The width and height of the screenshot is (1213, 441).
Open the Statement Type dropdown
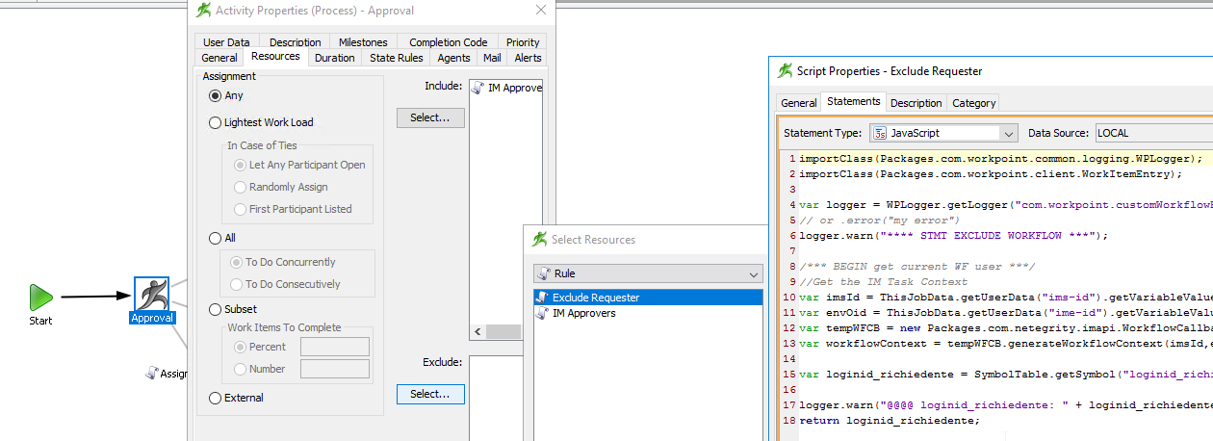tap(1008, 133)
